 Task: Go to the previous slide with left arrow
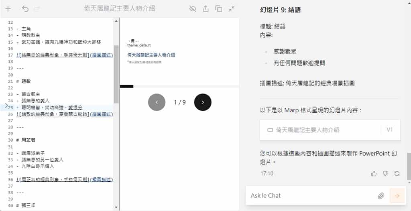point(157,102)
